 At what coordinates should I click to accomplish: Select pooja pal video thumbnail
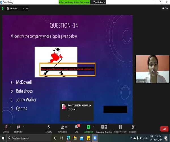point(152,69)
